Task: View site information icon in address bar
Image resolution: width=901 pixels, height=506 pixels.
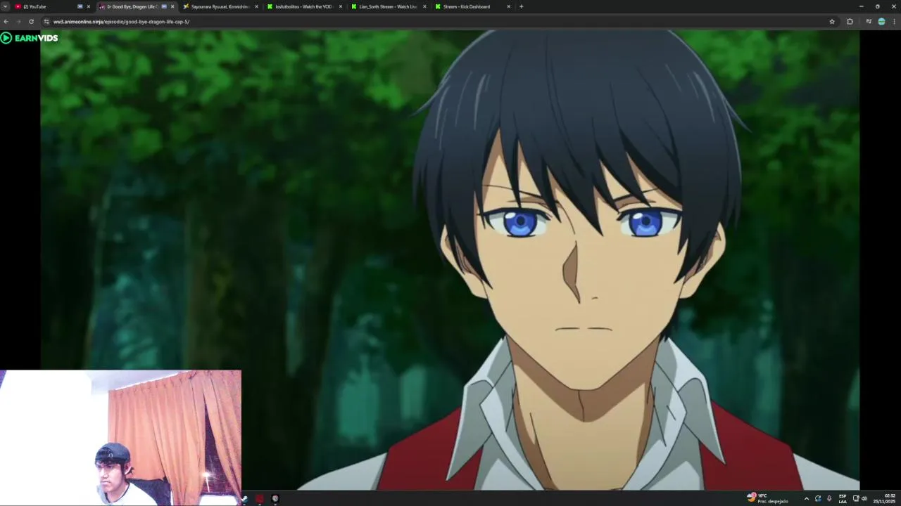Action: click(46, 22)
